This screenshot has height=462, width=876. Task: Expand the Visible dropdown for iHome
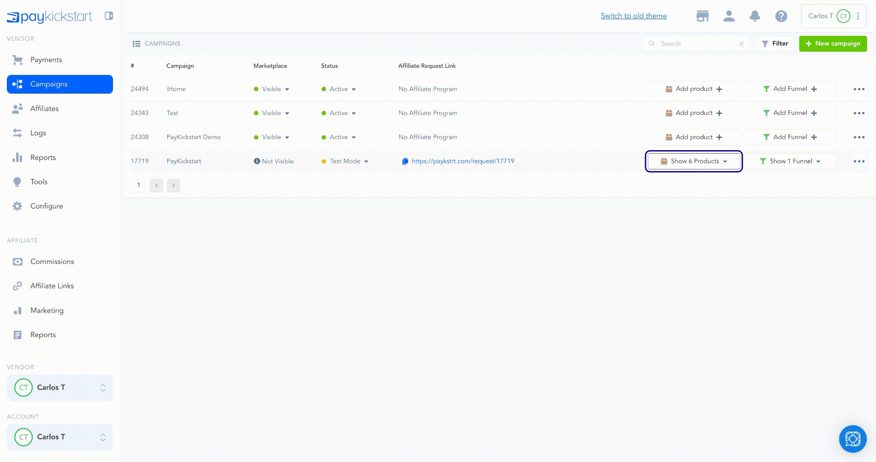(271, 89)
